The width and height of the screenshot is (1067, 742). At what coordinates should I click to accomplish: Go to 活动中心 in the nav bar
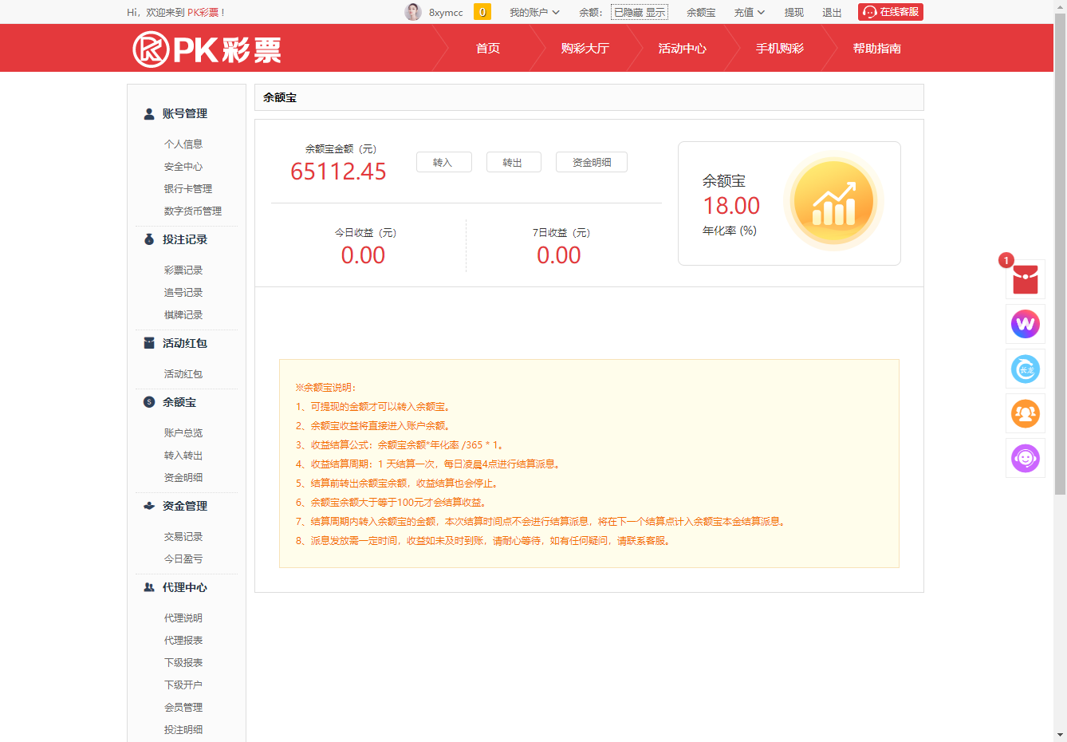pos(682,49)
